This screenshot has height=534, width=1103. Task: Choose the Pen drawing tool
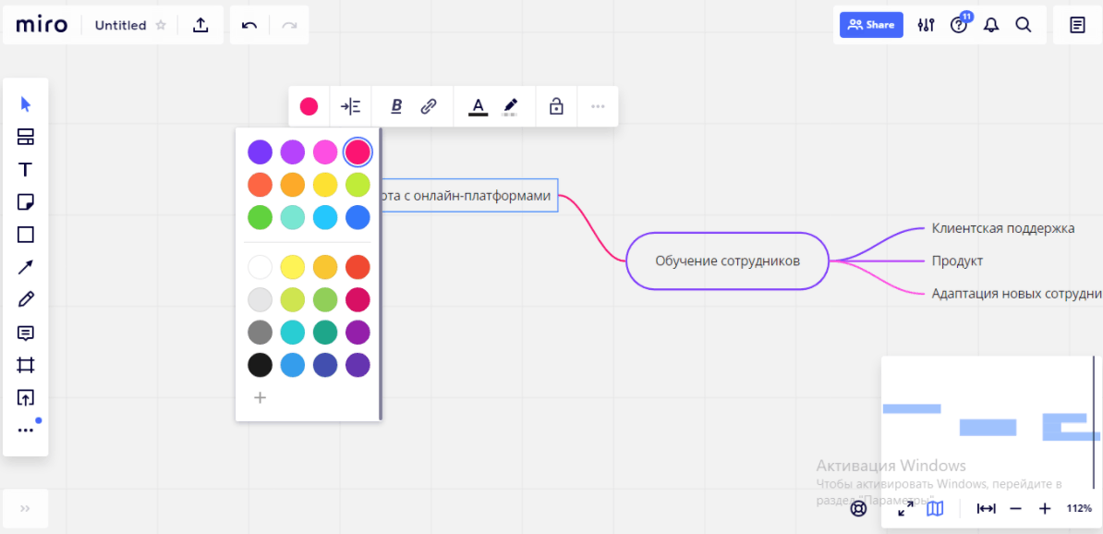26,299
